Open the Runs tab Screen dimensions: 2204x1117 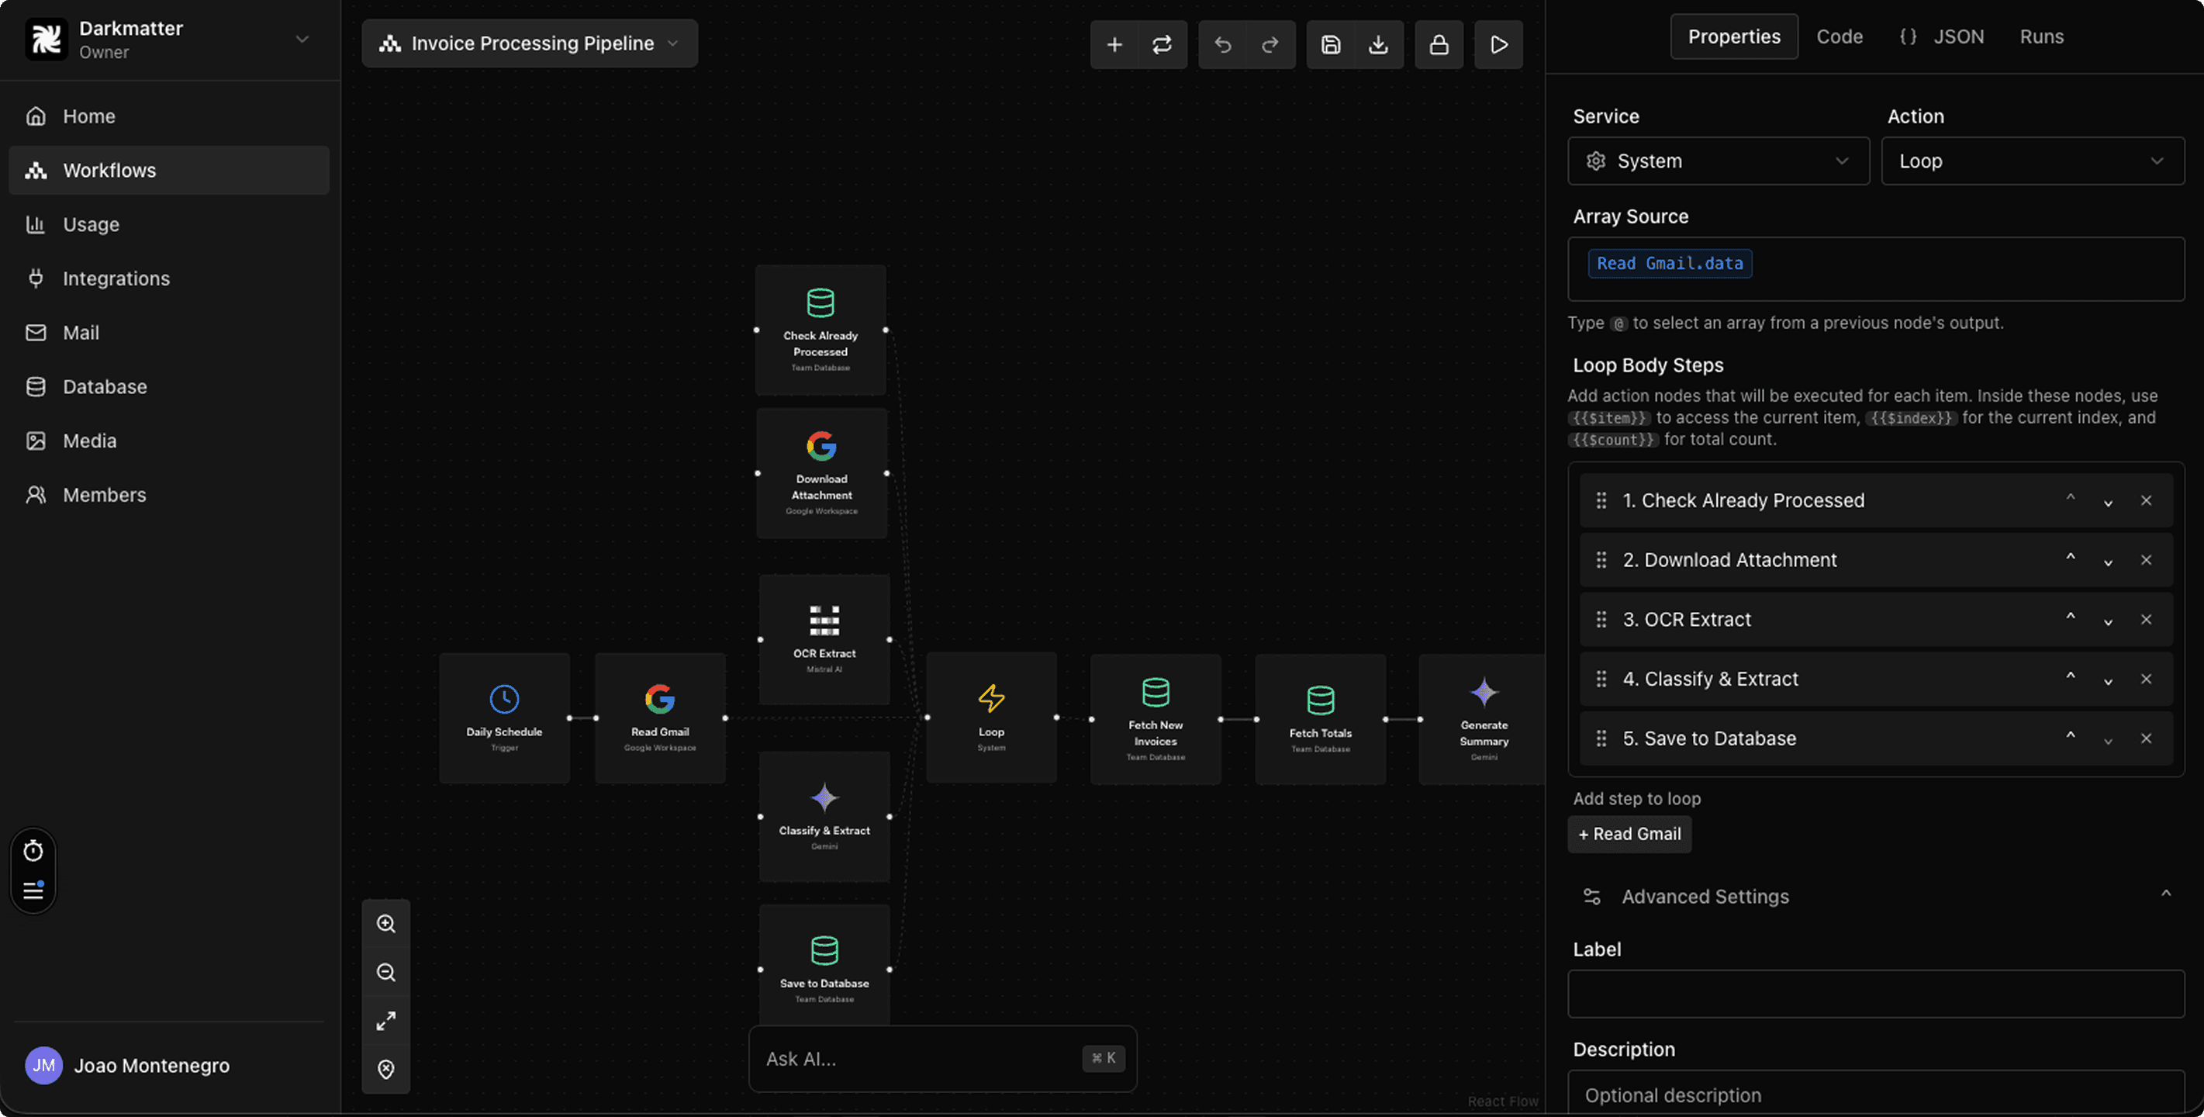tap(2041, 36)
